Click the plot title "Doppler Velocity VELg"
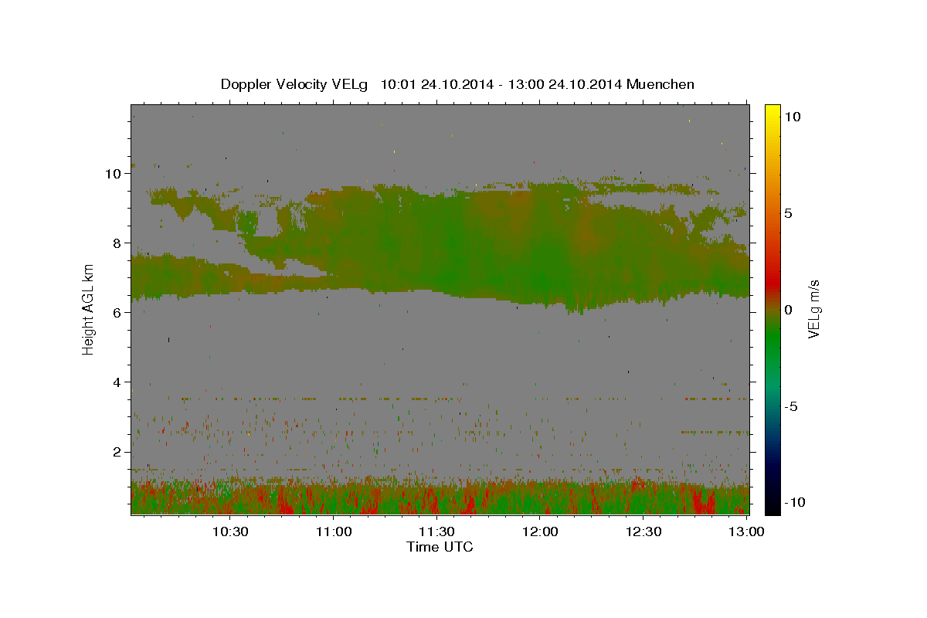Screen dimensions: 927x618 [295, 84]
